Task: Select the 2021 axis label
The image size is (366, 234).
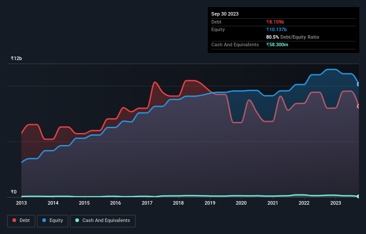Action: click(x=273, y=203)
